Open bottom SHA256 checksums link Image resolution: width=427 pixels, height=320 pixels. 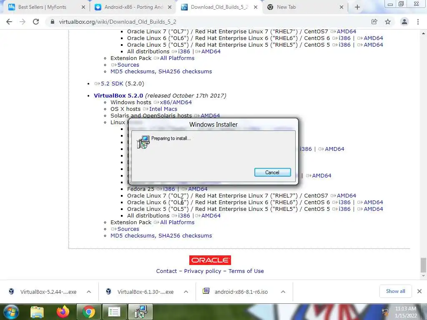tap(185, 236)
